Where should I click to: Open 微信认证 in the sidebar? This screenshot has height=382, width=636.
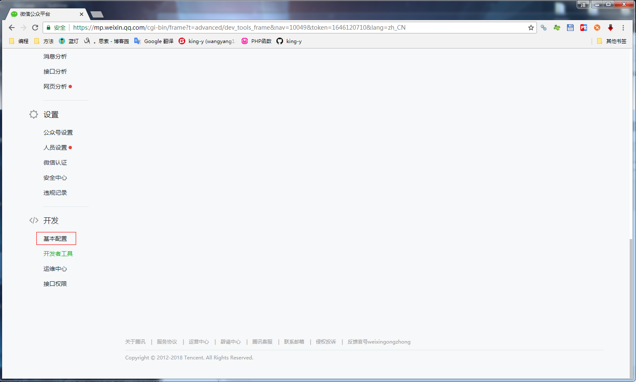click(x=55, y=163)
